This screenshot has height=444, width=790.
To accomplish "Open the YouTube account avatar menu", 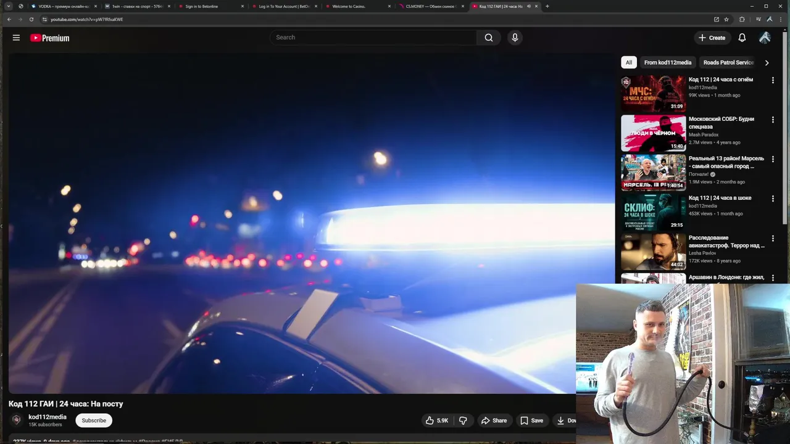I will (765, 38).
